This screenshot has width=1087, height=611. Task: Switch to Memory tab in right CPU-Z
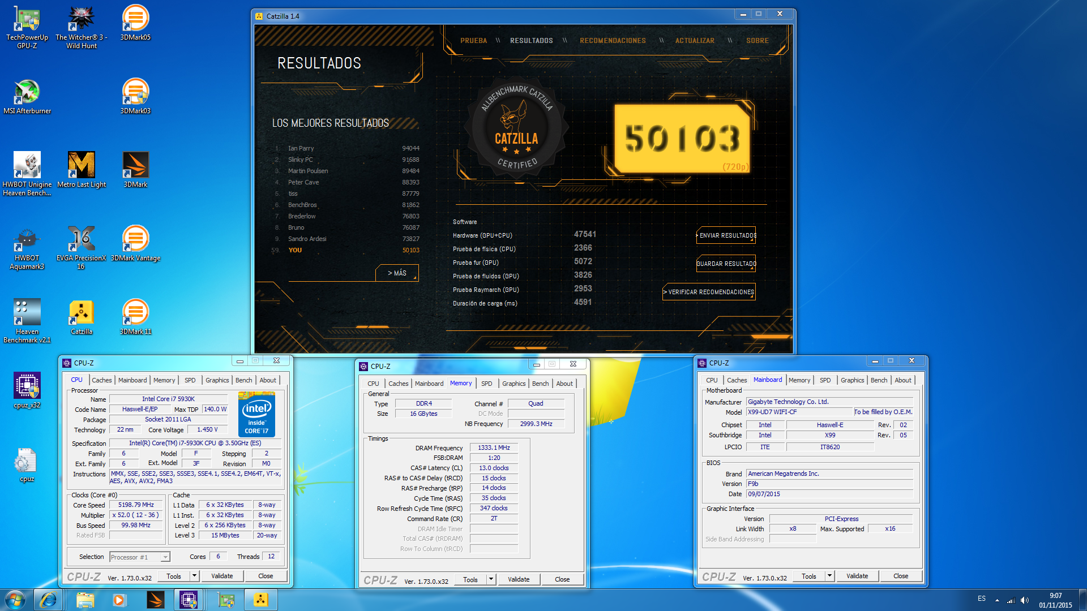[x=799, y=380]
